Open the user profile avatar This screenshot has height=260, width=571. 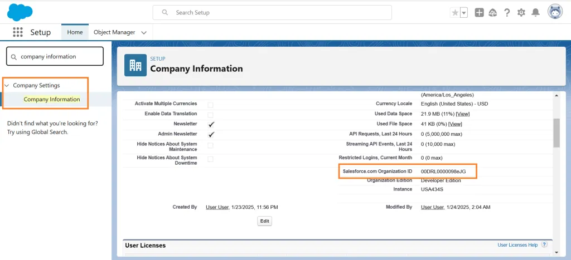[555, 12]
